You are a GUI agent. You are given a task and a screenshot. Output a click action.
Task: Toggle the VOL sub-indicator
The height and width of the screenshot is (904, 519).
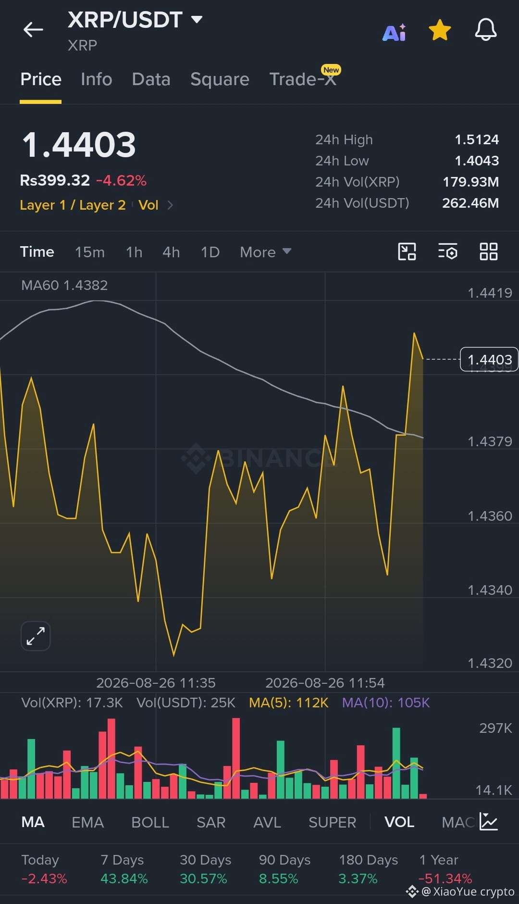click(399, 822)
